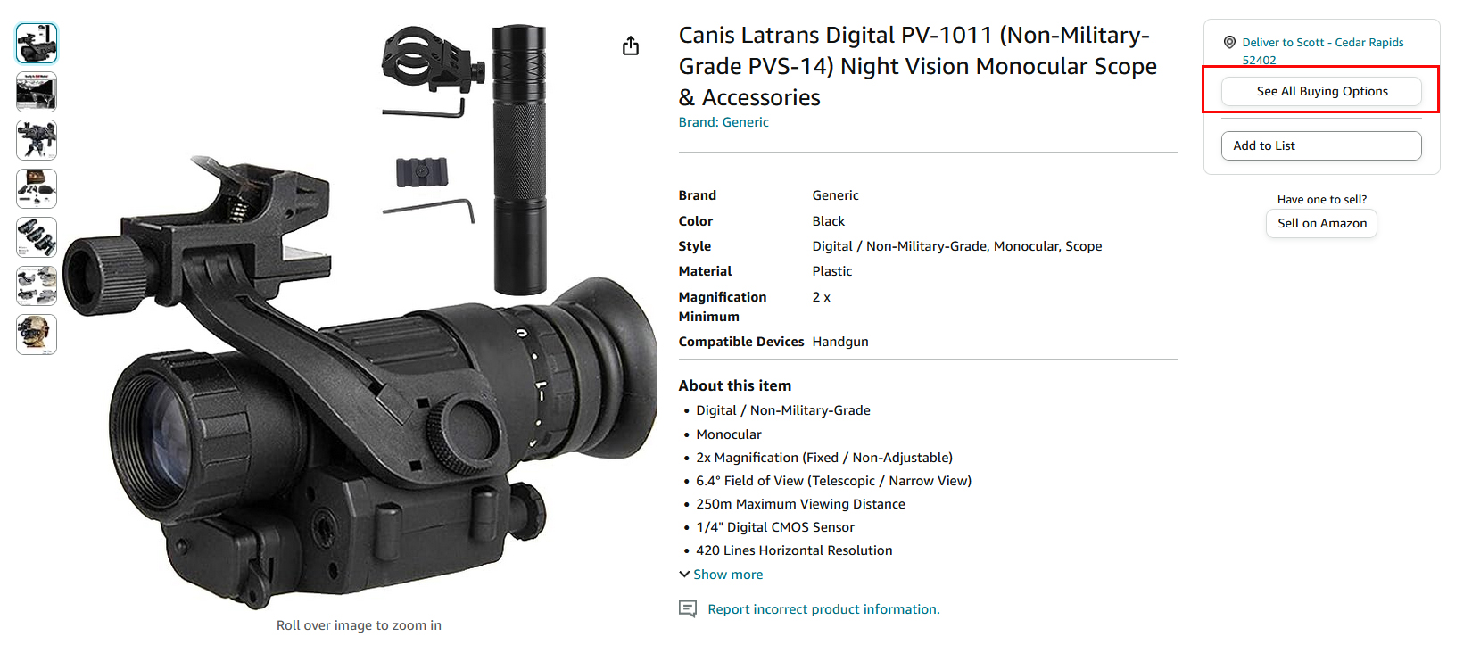The image size is (1480, 645).
Task: Click the Sell on Amazon button
Action: (1321, 223)
